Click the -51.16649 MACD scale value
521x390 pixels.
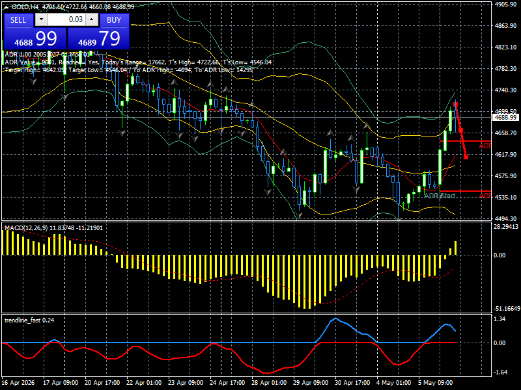[x=507, y=308]
